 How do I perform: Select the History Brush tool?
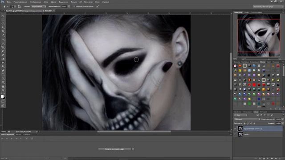pyautogui.click(x=3, y=51)
